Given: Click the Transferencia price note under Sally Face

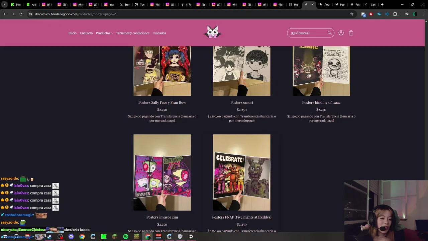Looking at the screenshot, I should tap(162, 118).
